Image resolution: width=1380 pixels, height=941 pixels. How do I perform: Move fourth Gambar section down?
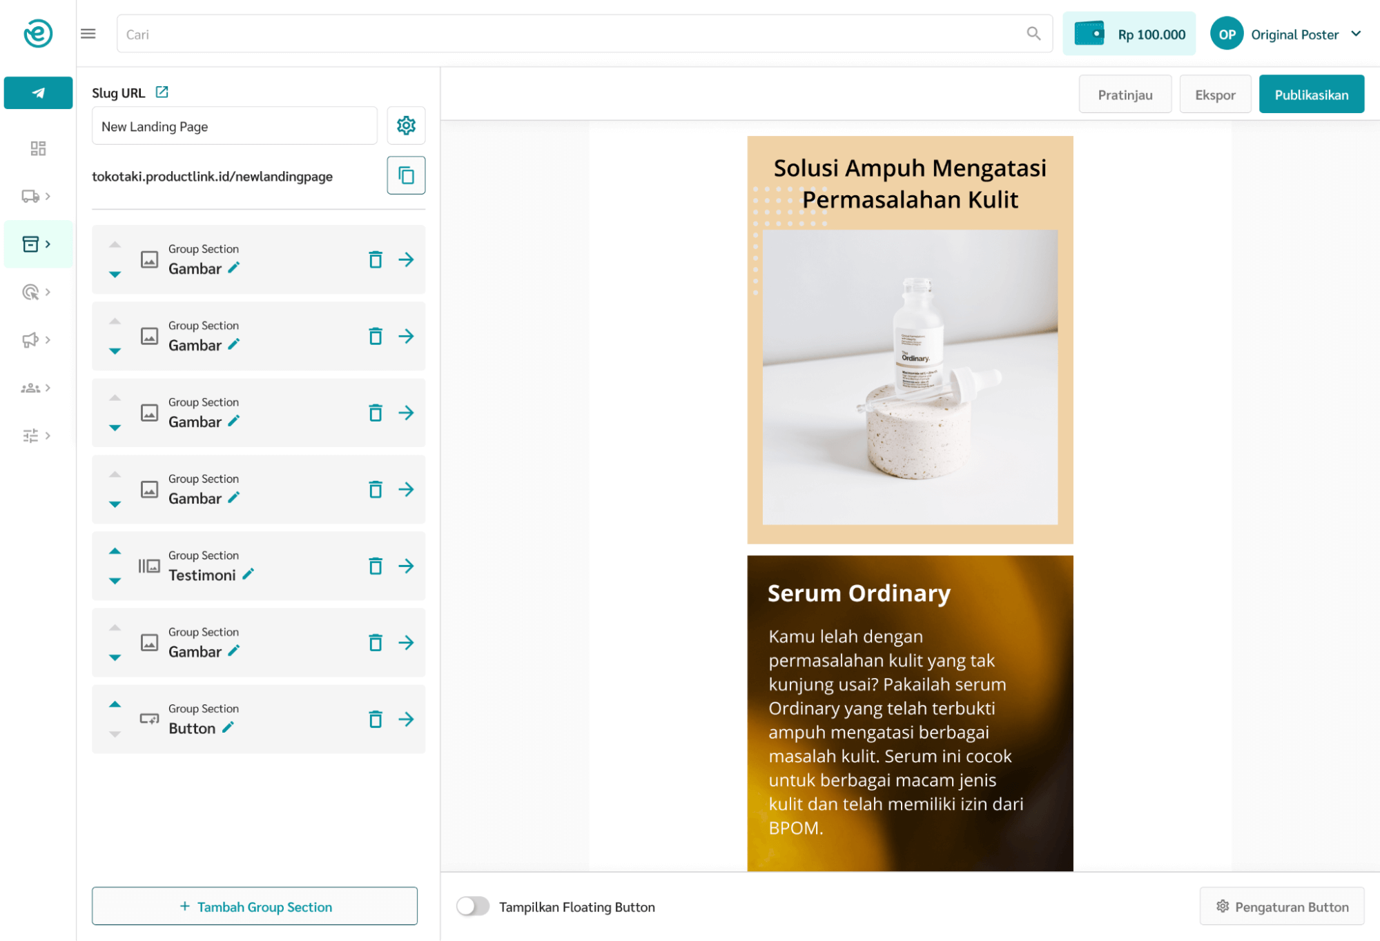[x=115, y=504]
